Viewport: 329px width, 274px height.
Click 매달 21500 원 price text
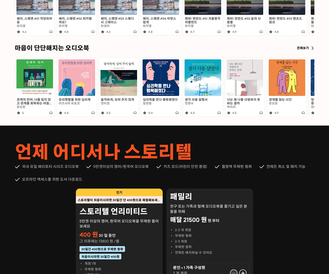[x=188, y=220]
